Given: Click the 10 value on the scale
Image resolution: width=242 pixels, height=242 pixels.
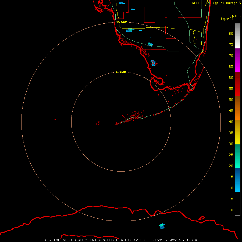Looking at the screenshot, I should (231, 188).
